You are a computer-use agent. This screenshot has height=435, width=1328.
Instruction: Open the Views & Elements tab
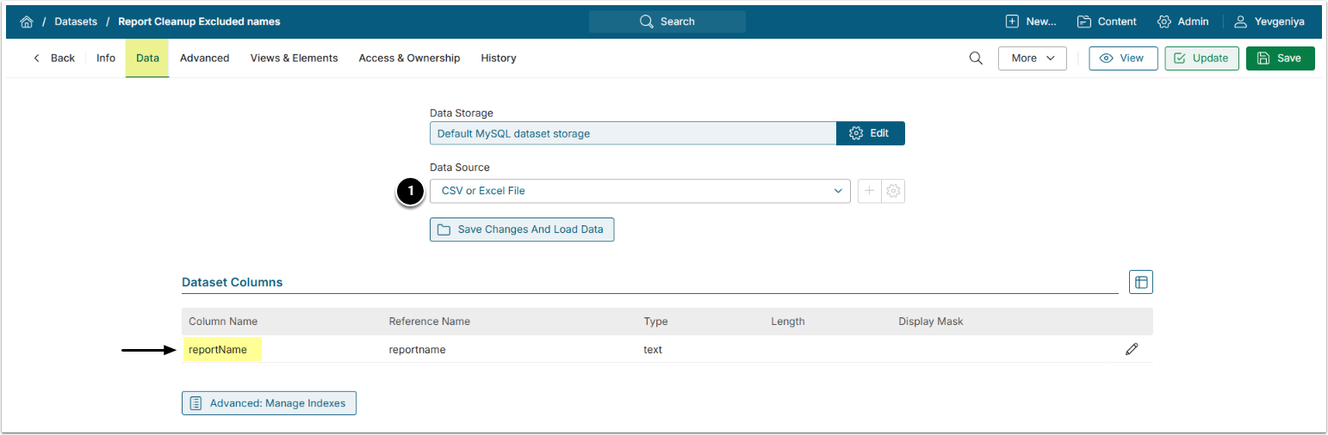(294, 58)
